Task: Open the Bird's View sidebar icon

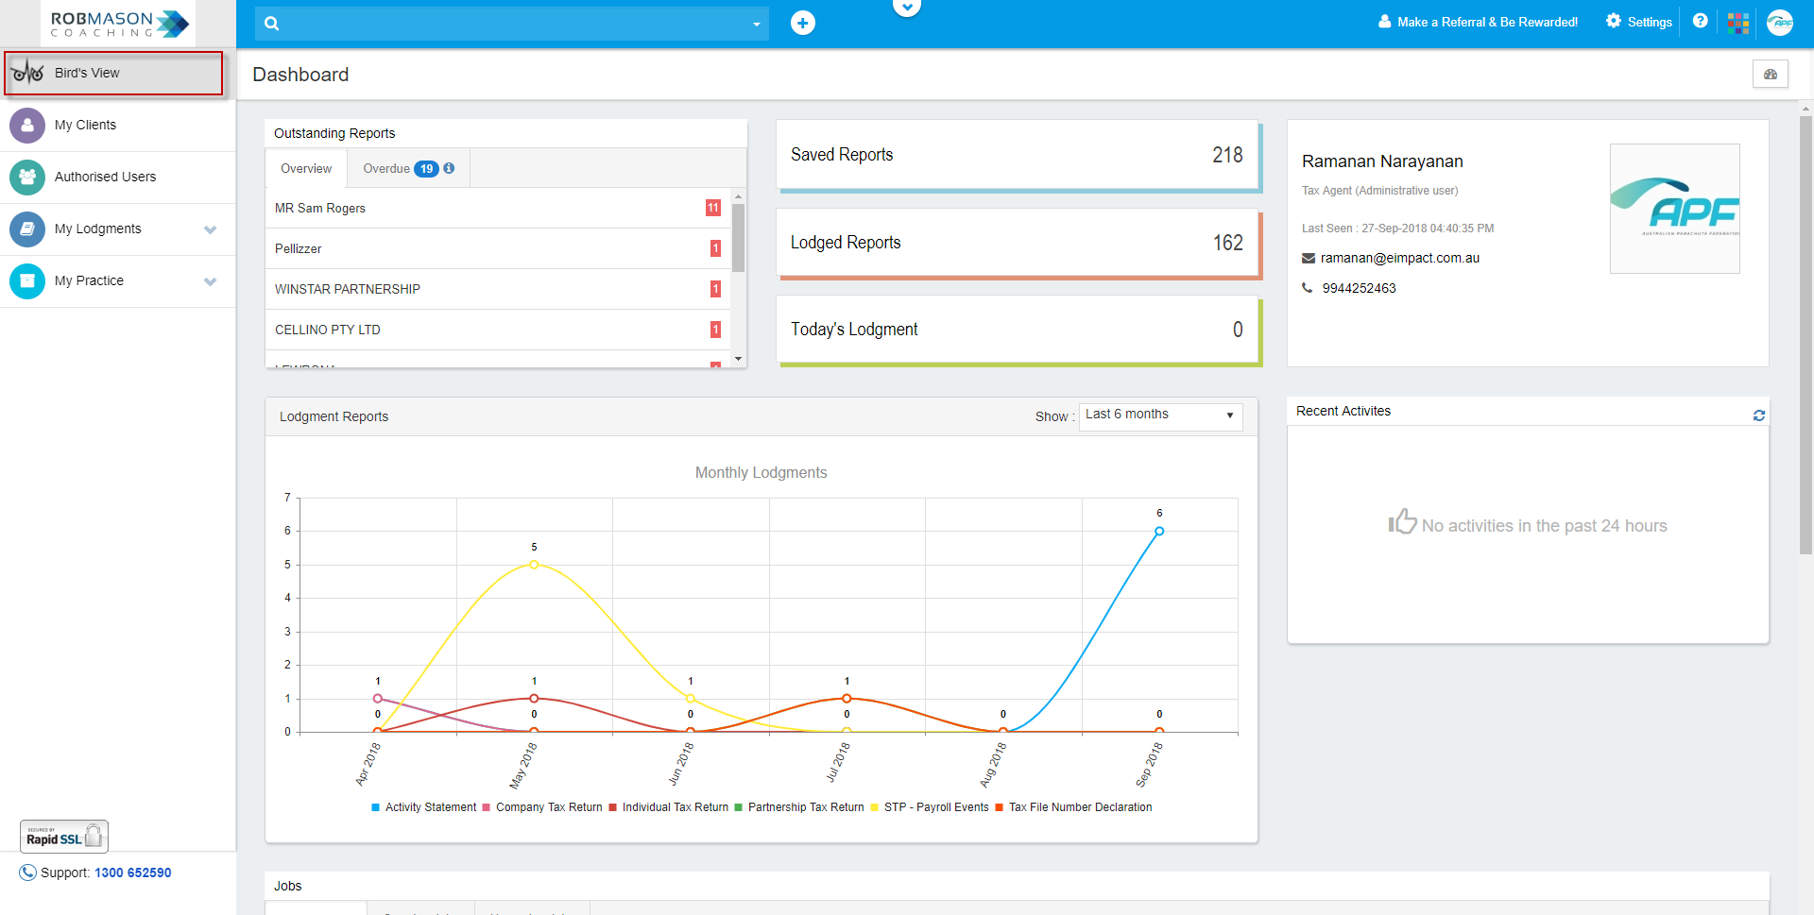Action: 27,73
